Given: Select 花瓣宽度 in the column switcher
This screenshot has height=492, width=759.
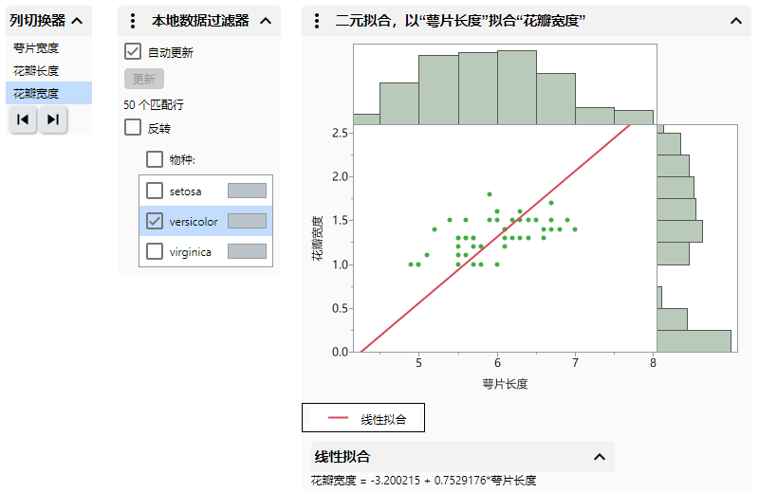Looking at the screenshot, I should 36,93.
